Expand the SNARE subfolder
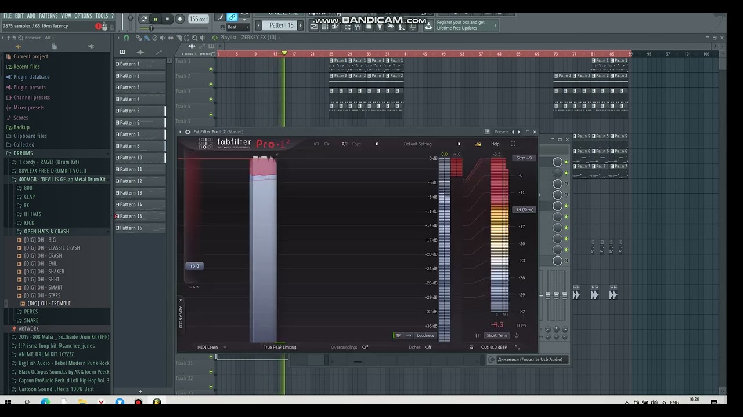This screenshot has height=417, width=743. pos(31,320)
